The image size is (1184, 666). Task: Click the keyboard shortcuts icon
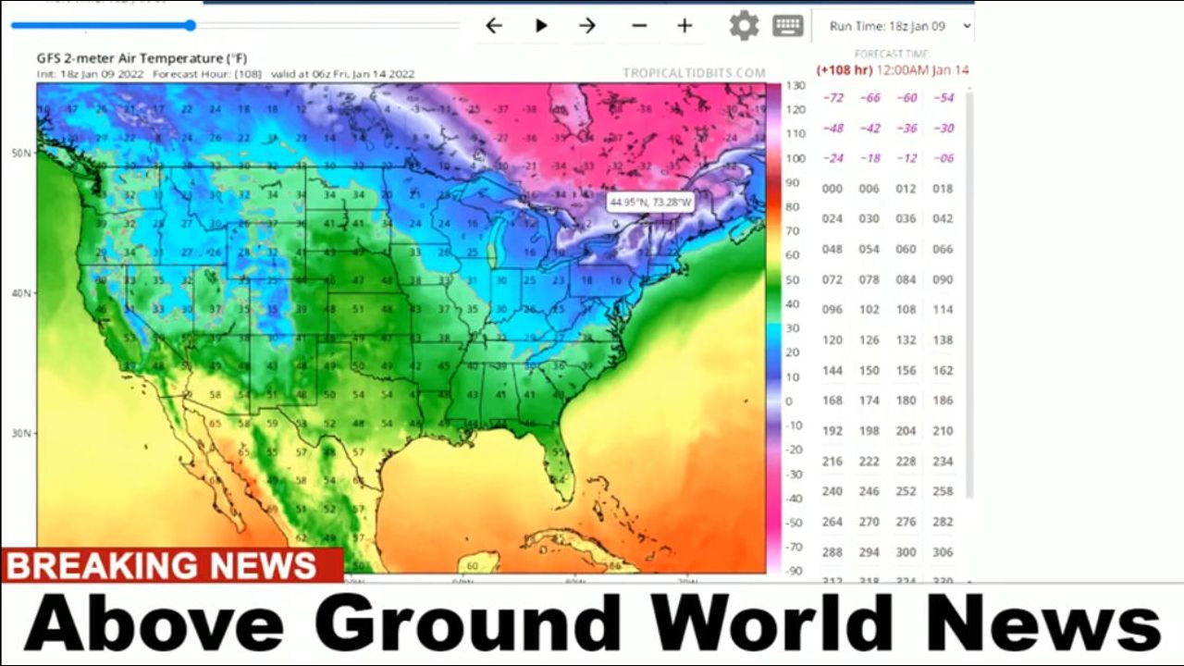point(788,26)
